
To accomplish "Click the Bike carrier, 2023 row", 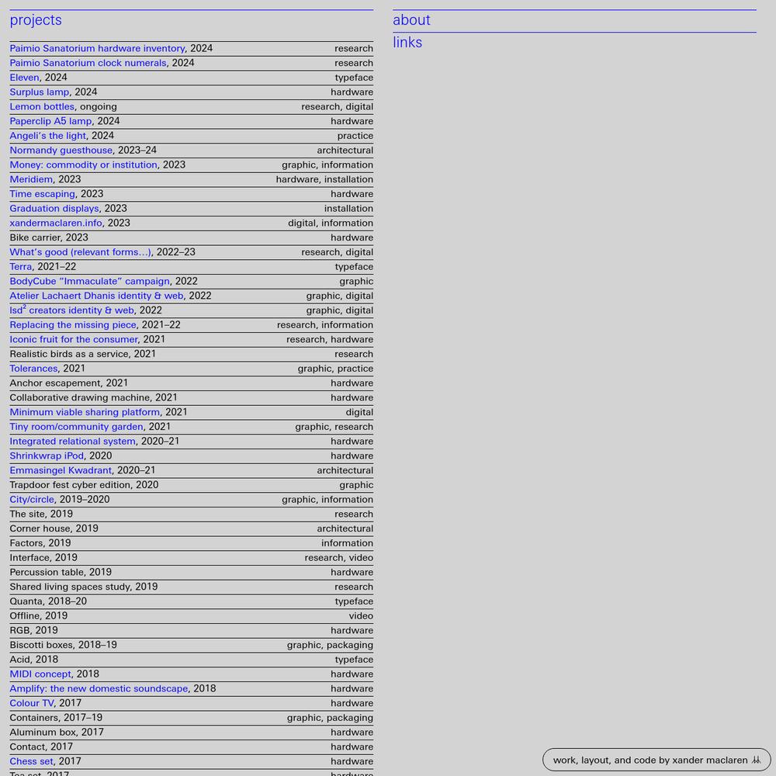I will tap(192, 237).
